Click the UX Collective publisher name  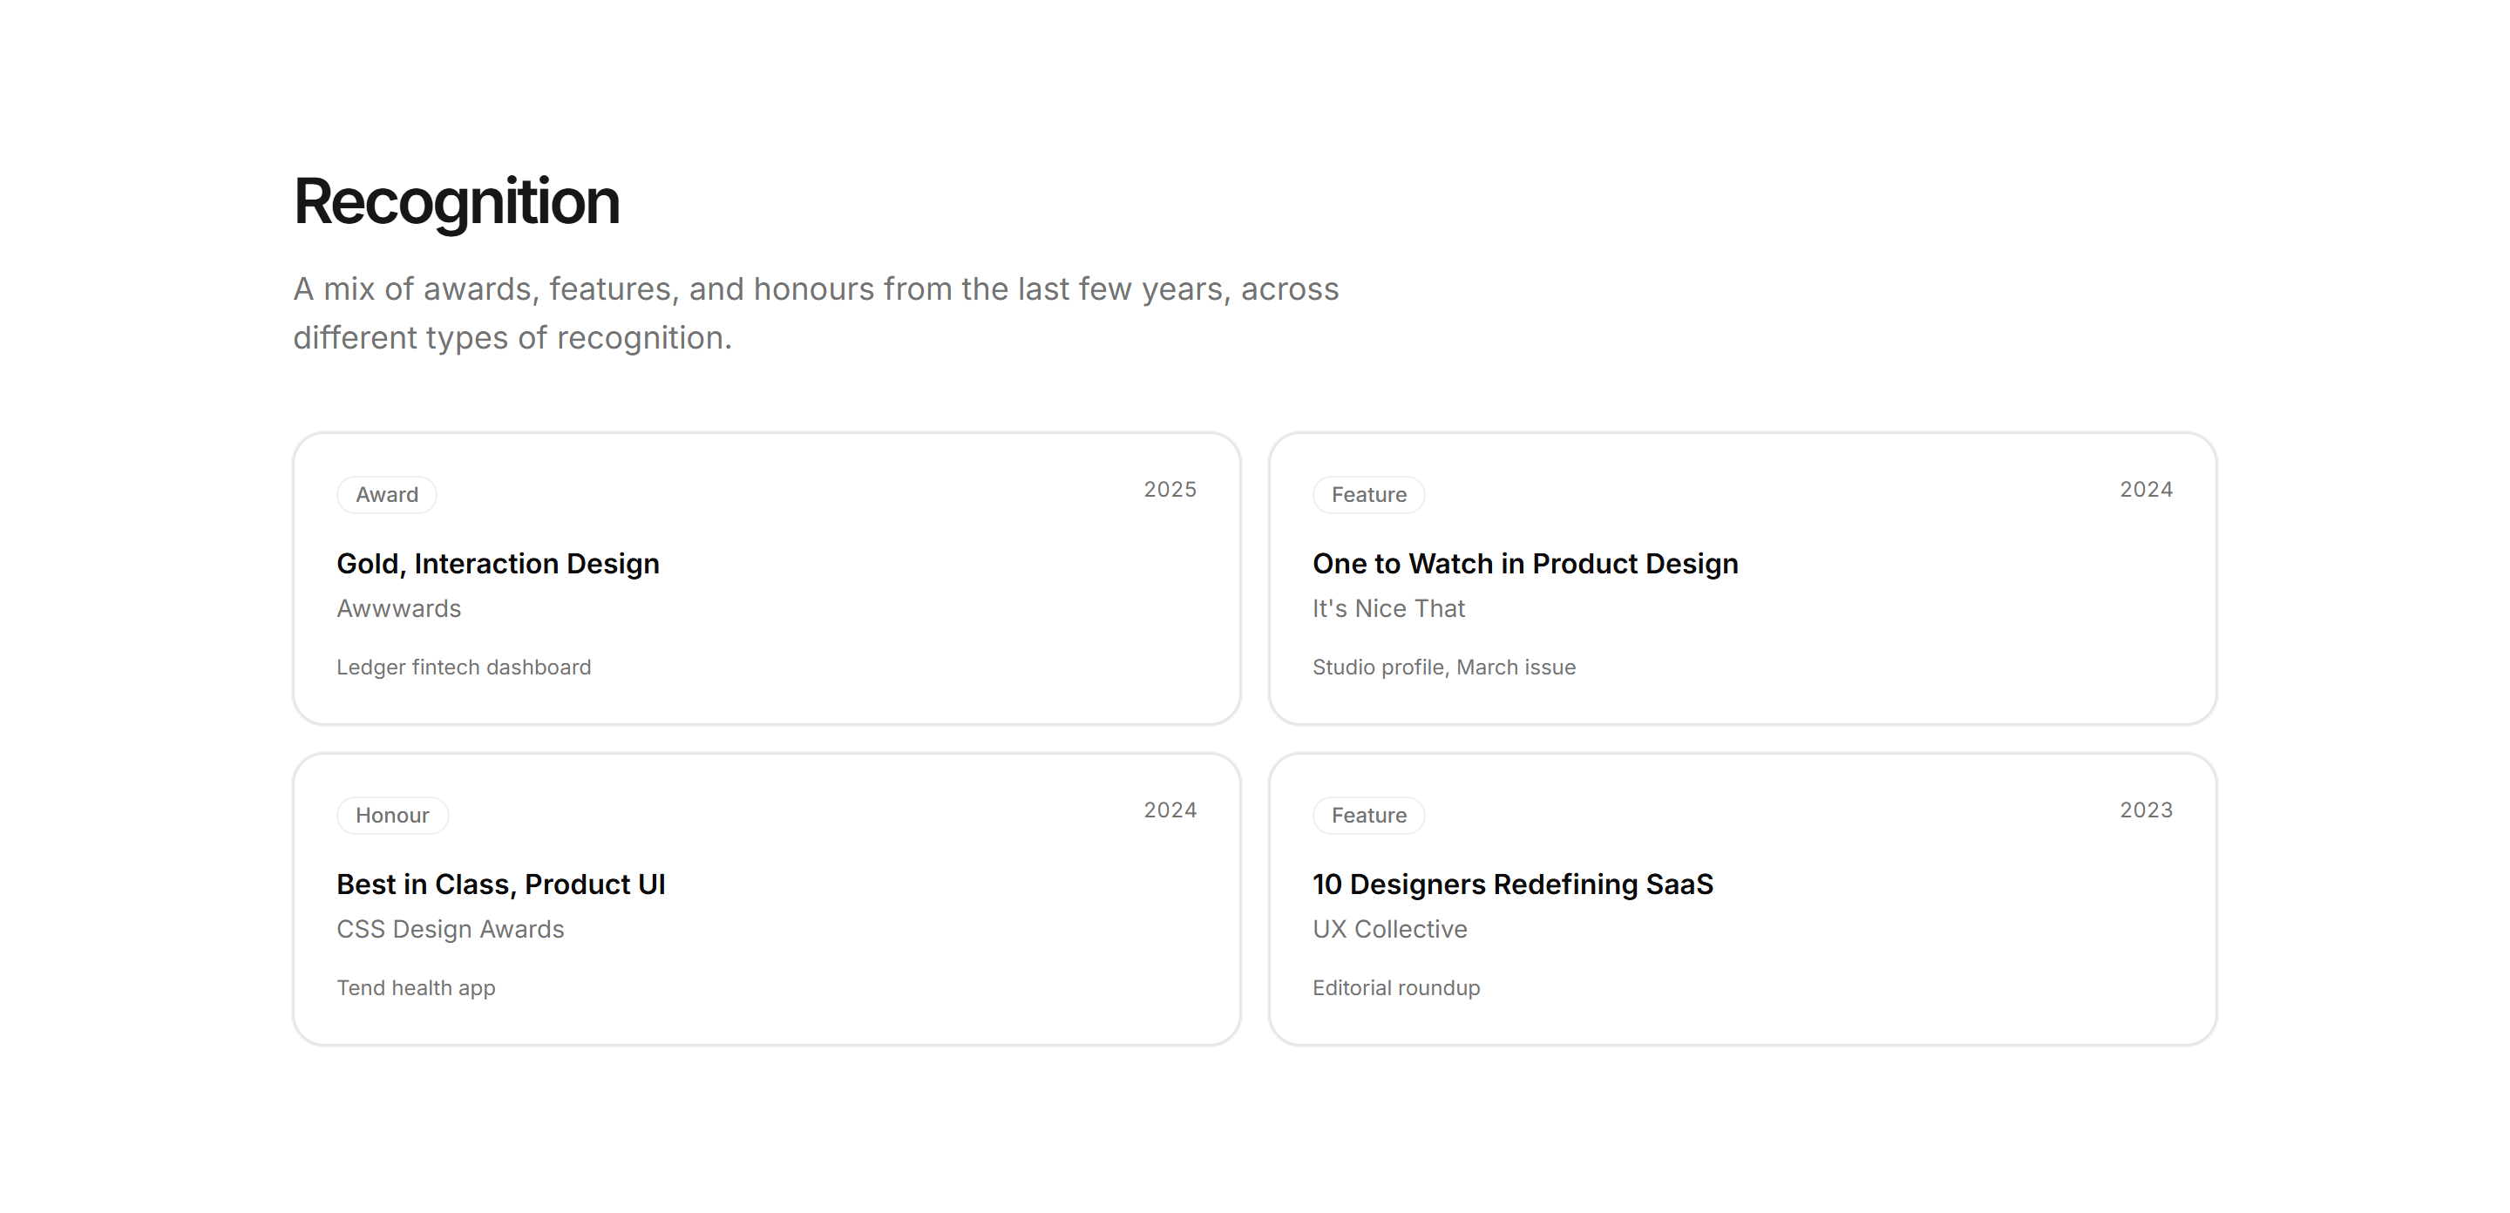click(1389, 929)
